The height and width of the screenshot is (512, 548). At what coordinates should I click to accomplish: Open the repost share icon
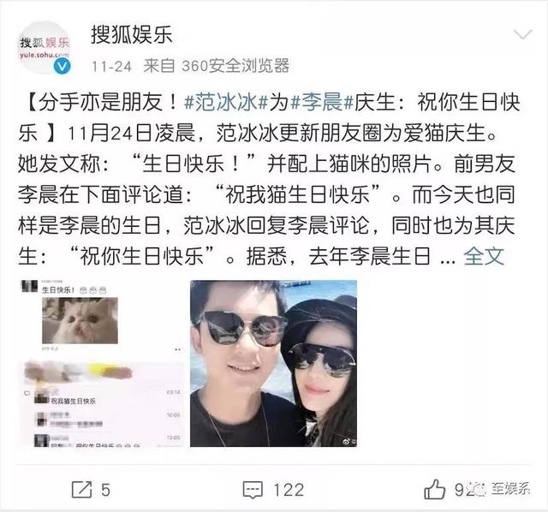81,489
